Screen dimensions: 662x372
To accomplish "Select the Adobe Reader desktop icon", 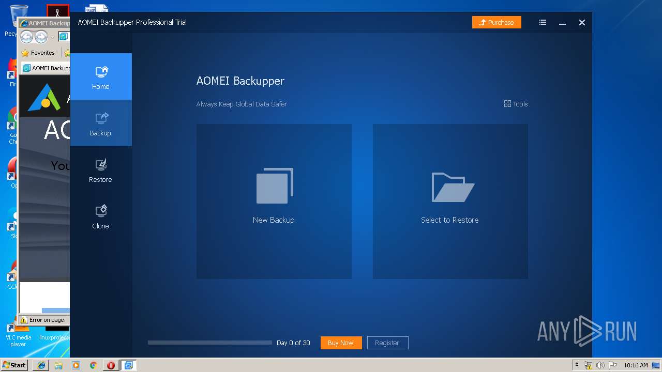I will [x=57, y=10].
